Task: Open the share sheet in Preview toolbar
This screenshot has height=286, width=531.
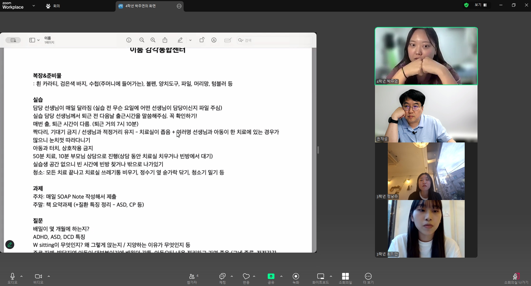Action: (165, 40)
